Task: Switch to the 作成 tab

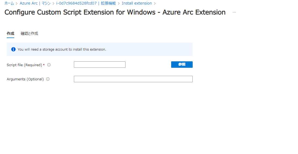Action: (10, 33)
